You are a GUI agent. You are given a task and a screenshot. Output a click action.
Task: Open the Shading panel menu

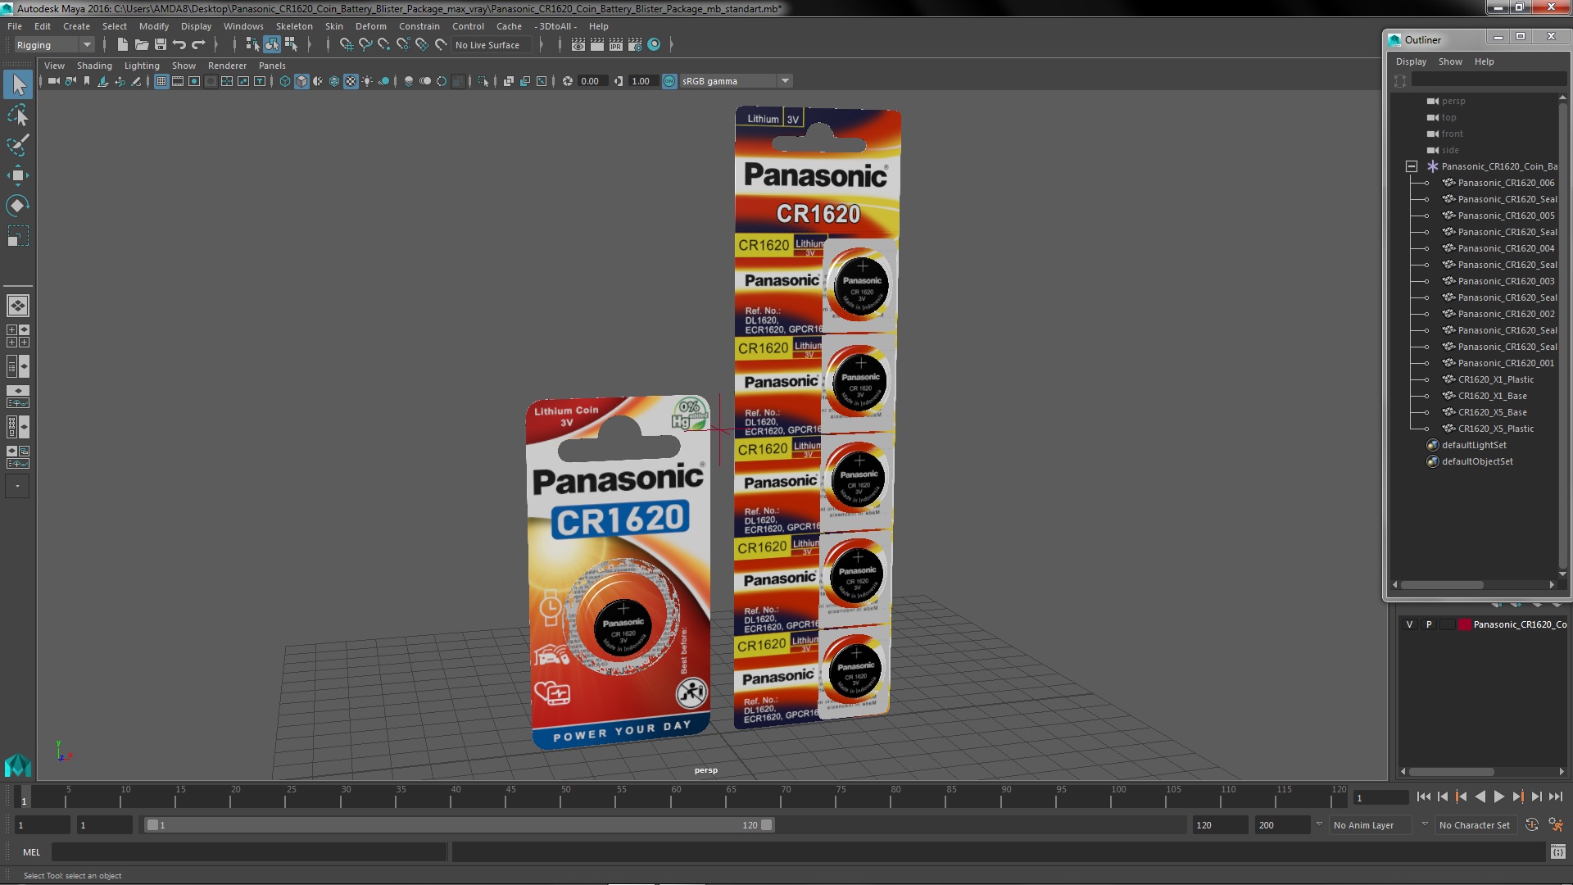[94, 66]
